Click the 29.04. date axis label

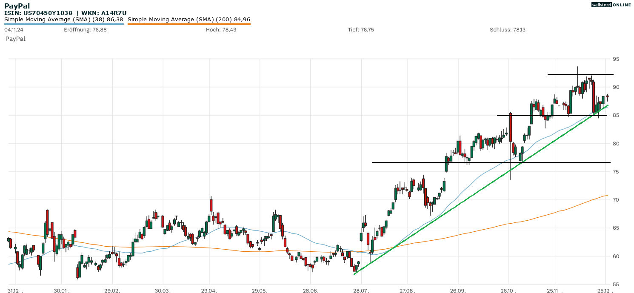[209, 290]
